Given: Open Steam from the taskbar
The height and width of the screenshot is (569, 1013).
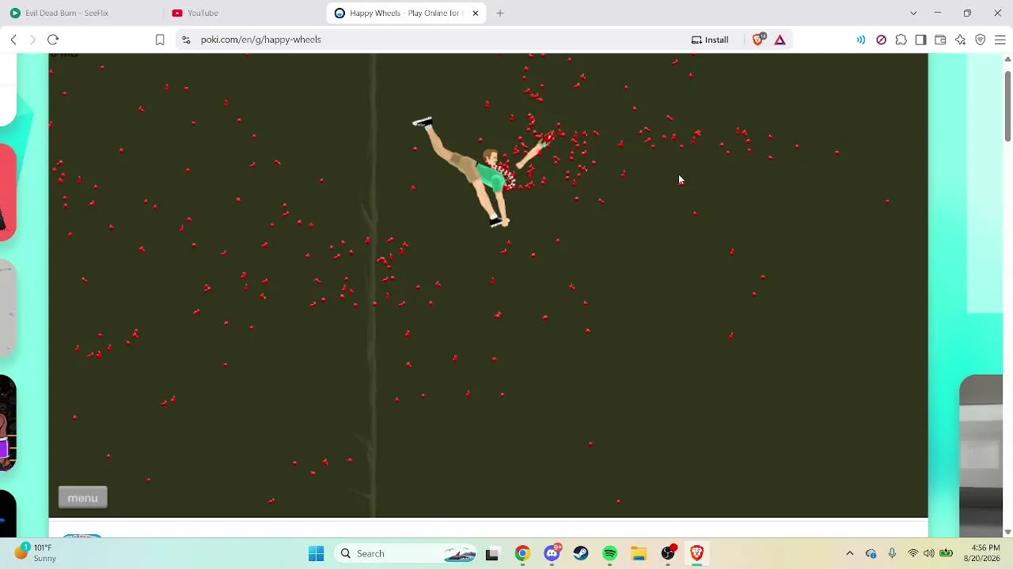Looking at the screenshot, I should click(581, 553).
